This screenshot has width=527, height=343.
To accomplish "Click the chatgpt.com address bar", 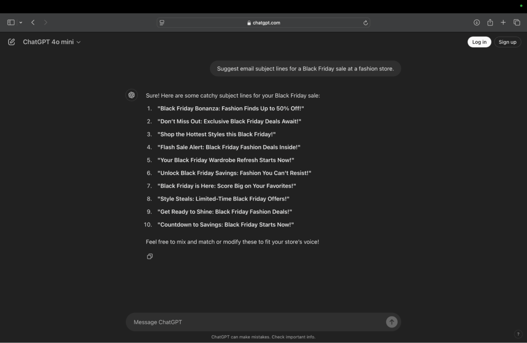I will pos(263,23).
